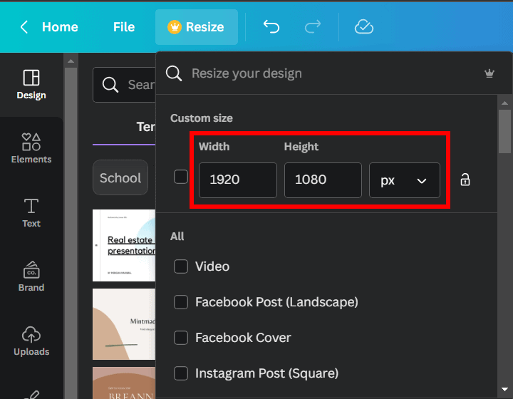
Task: Click the Width input field
Action: coord(237,180)
